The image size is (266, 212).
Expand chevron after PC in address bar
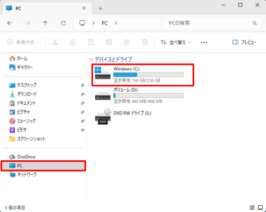(x=116, y=23)
